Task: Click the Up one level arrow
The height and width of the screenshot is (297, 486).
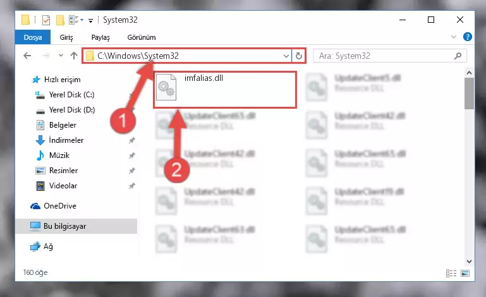Action: pos(74,56)
